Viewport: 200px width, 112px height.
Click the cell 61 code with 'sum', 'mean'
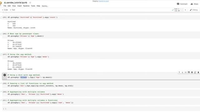click(40, 103)
